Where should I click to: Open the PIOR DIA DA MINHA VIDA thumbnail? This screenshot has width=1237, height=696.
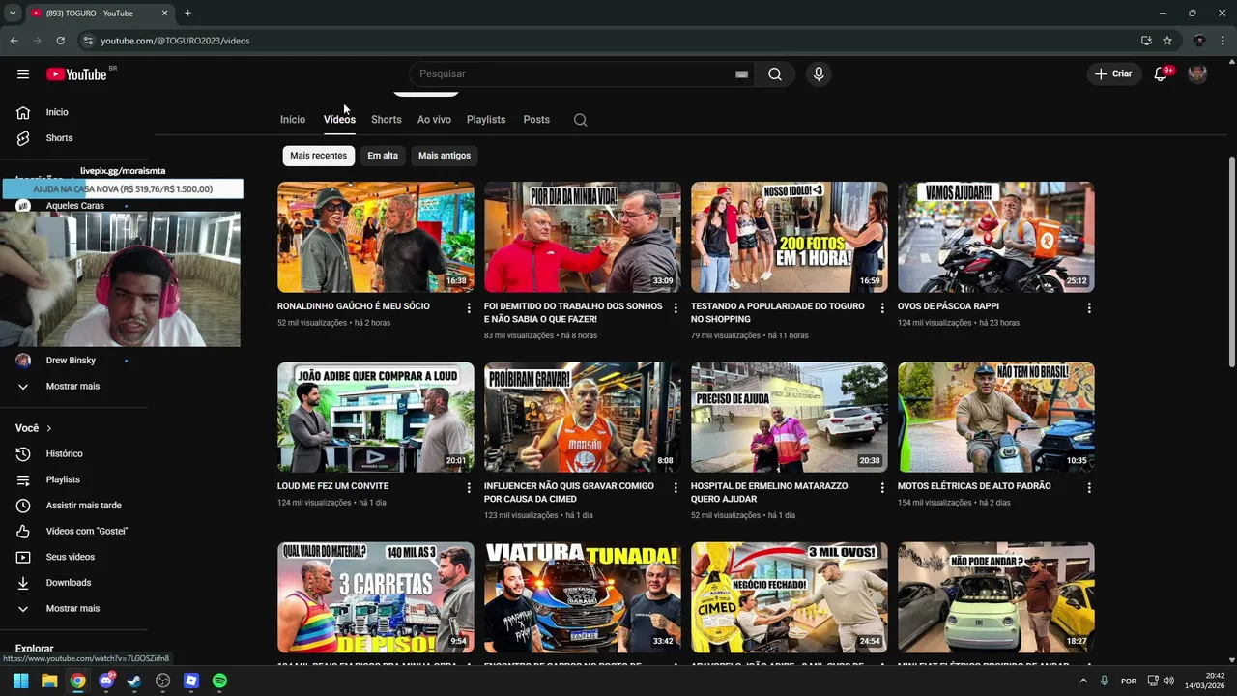[x=583, y=238]
